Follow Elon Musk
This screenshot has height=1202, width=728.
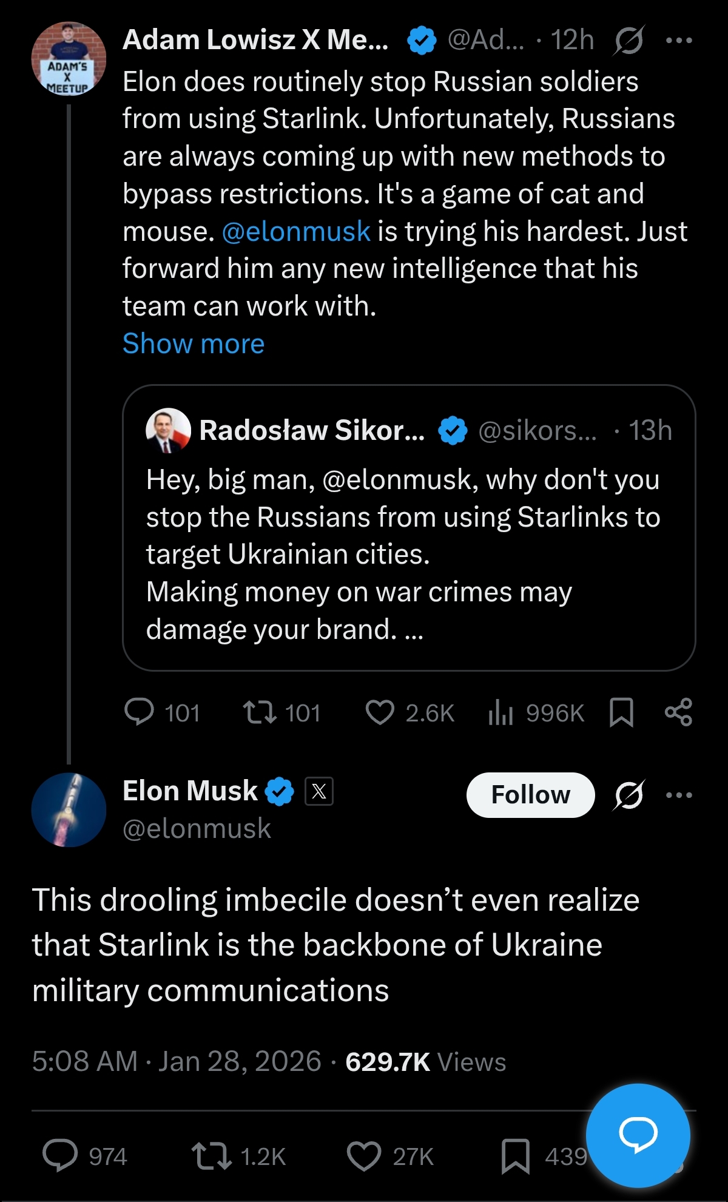pos(530,795)
